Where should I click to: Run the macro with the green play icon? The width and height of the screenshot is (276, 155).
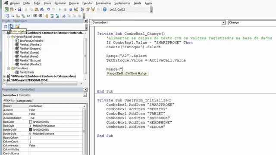point(60,9)
